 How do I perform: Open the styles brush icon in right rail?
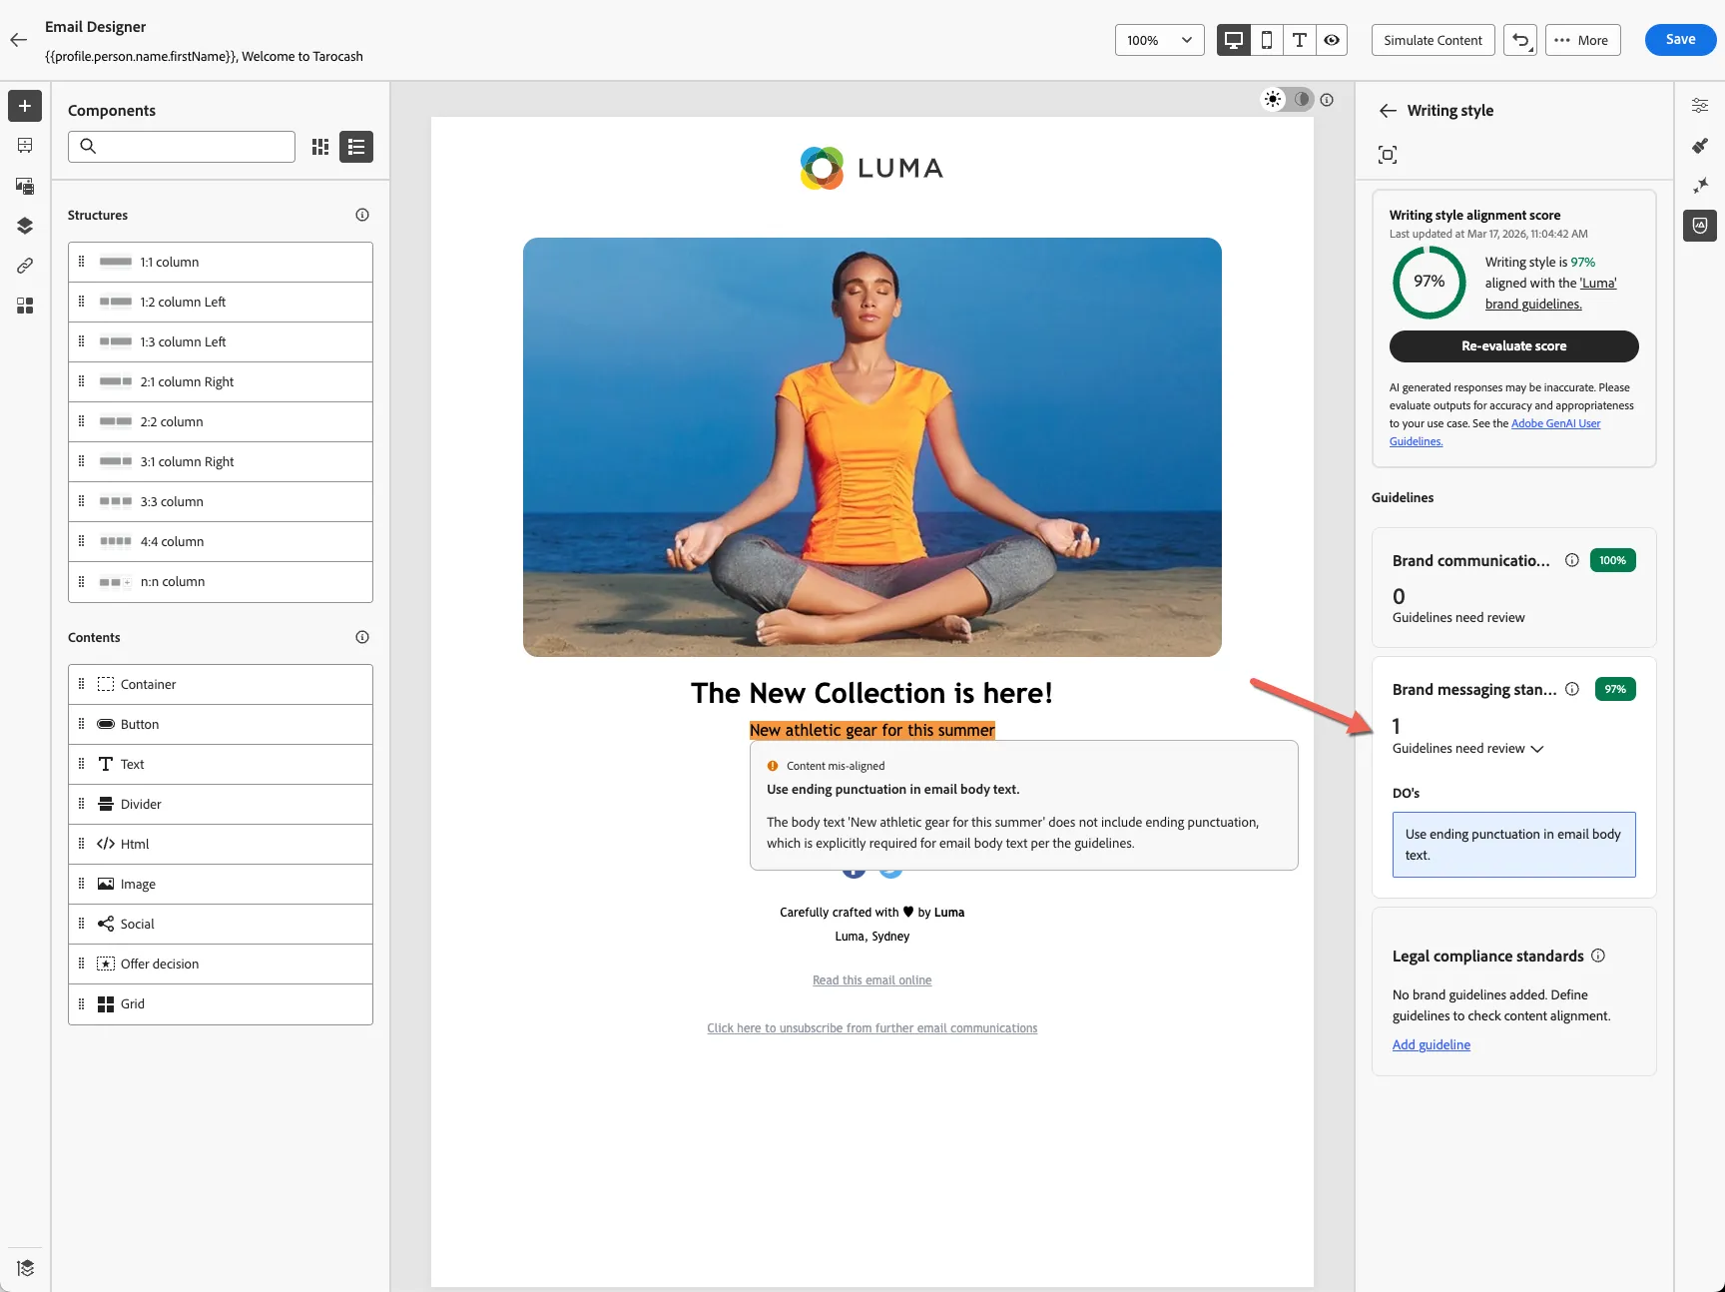(1700, 146)
